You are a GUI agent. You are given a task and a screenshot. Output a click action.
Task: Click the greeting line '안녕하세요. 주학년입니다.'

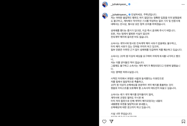pyautogui.click(x=144, y=15)
